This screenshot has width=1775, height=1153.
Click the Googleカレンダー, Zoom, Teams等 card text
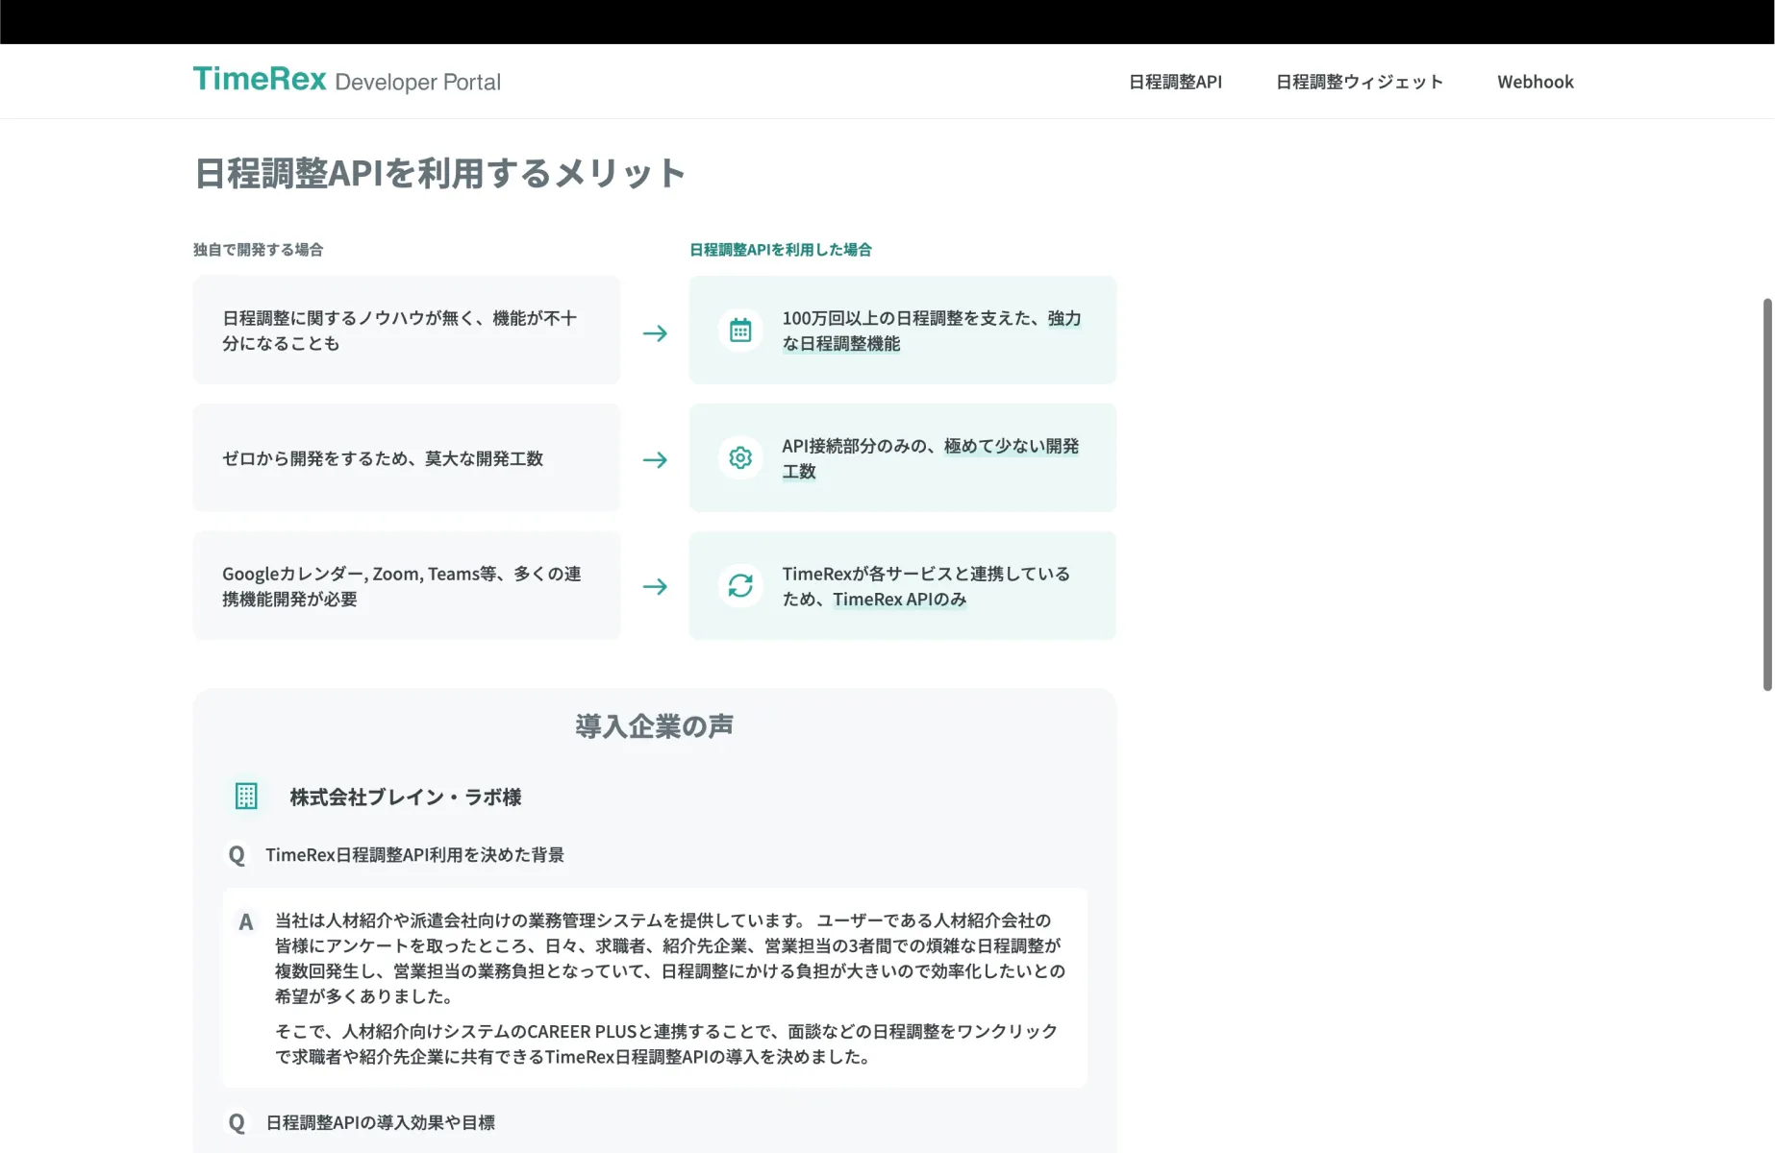pos(402,586)
